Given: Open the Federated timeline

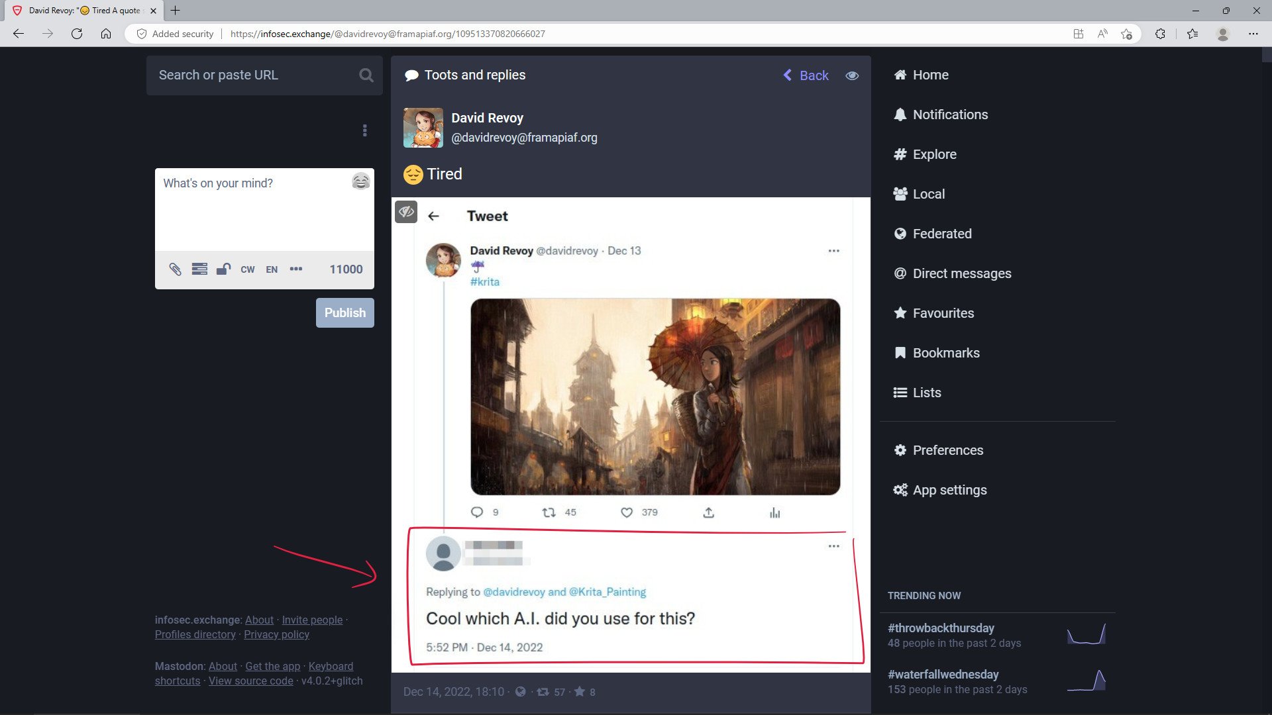Looking at the screenshot, I should pyautogui.click(x=932, y=234).
